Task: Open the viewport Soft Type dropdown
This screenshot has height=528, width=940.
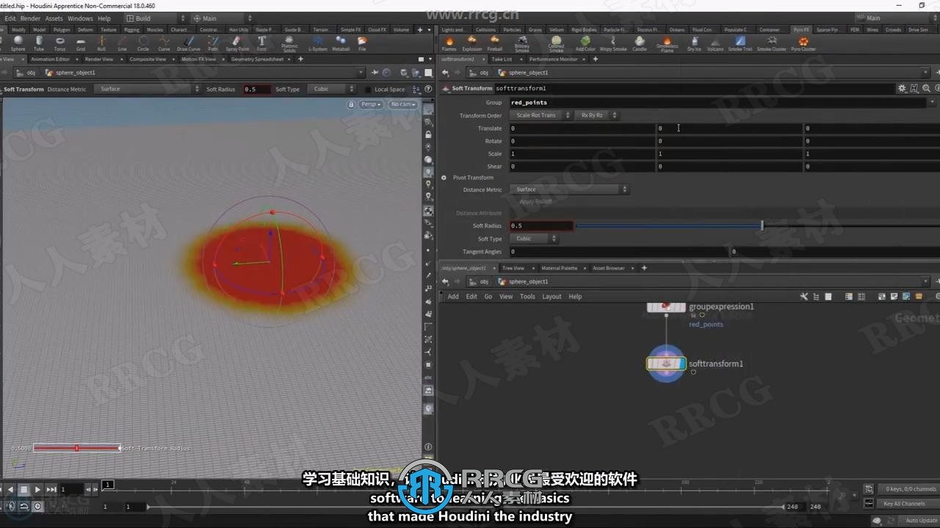Action: [331, 89]
